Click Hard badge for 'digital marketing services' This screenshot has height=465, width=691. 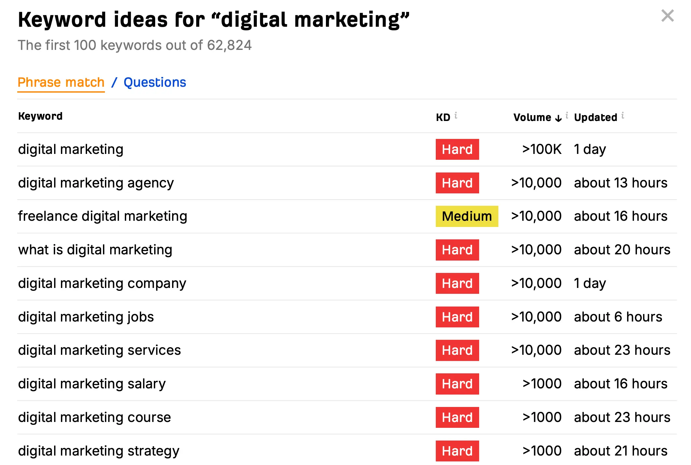(x=457, y=350)
